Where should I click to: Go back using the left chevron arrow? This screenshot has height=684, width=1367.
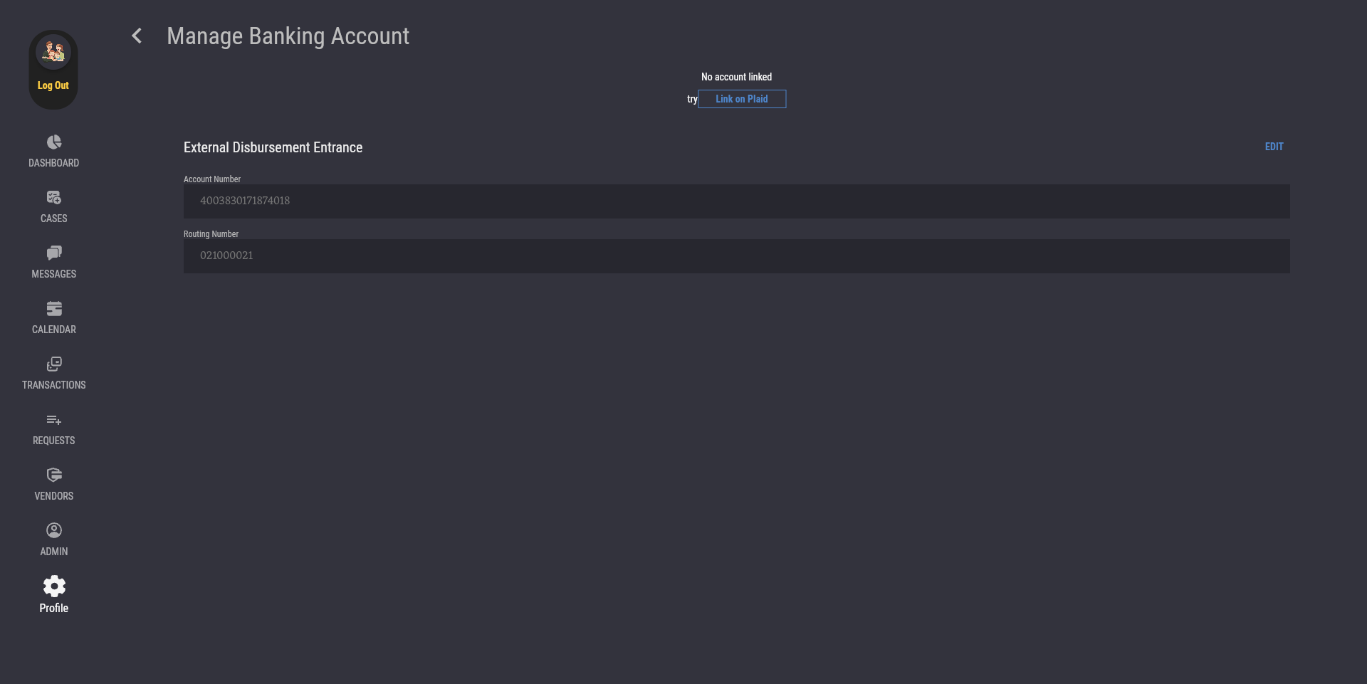click(137, 36)
